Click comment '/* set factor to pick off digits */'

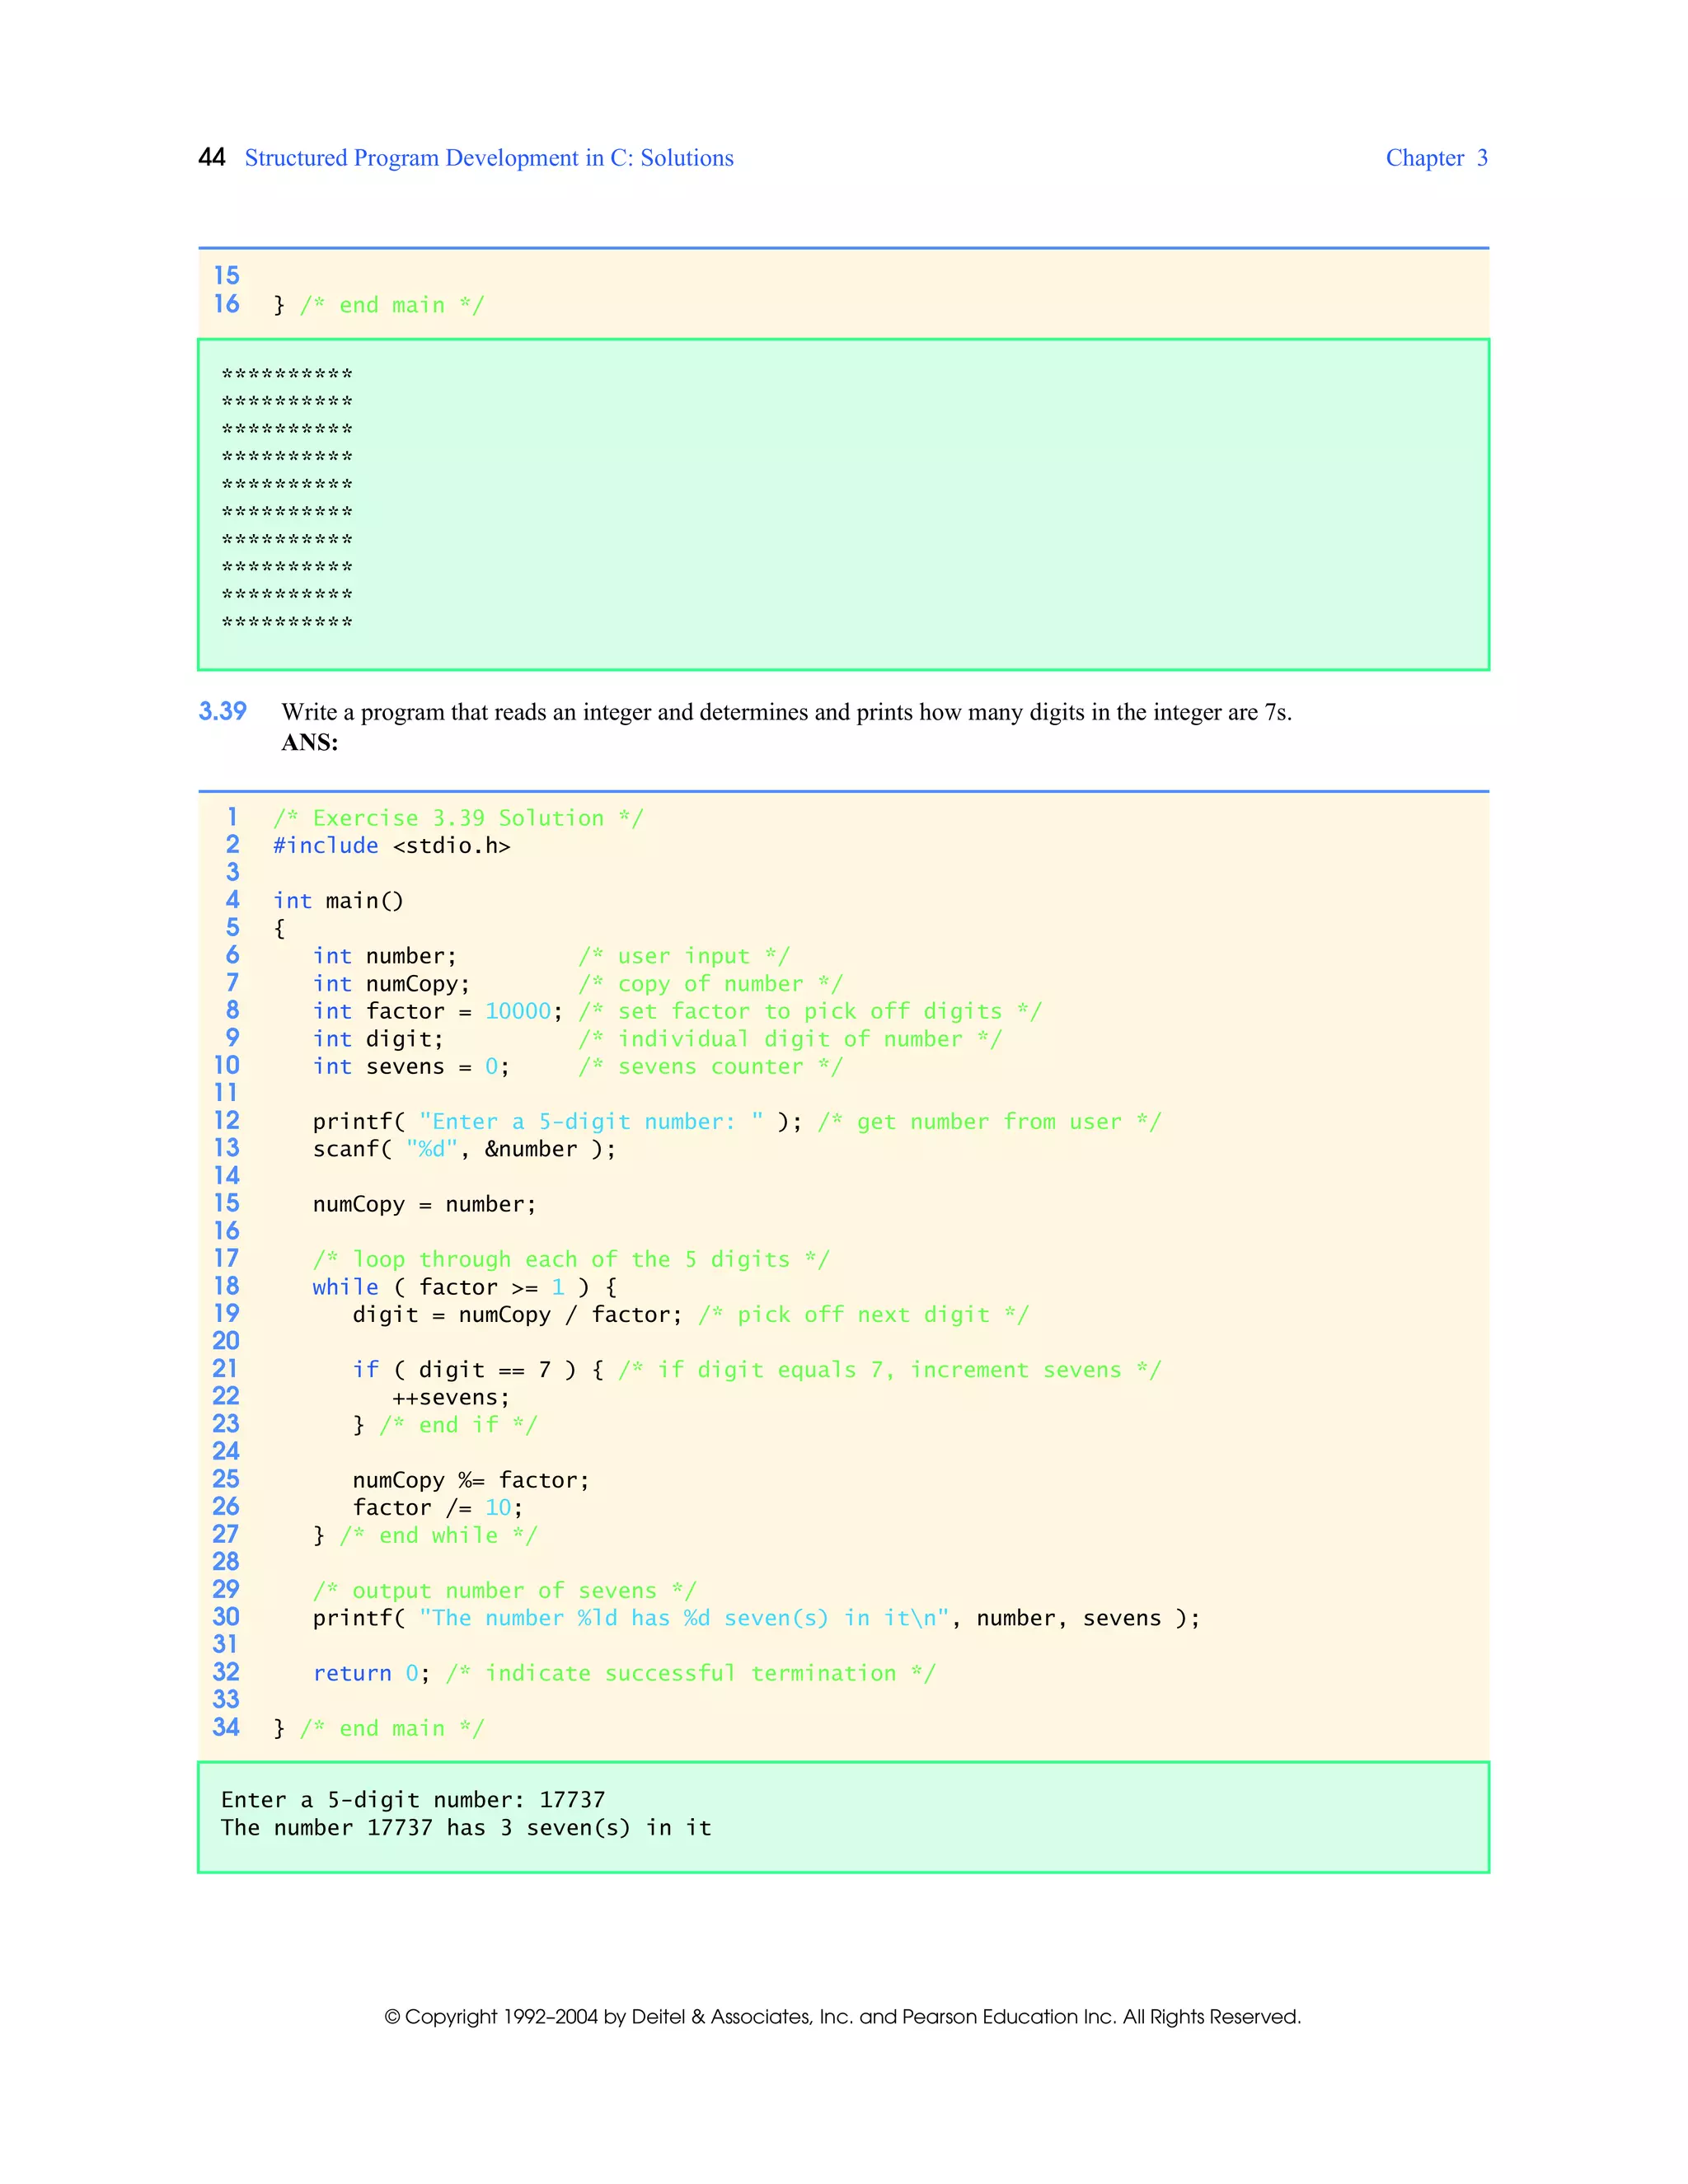810,1011
